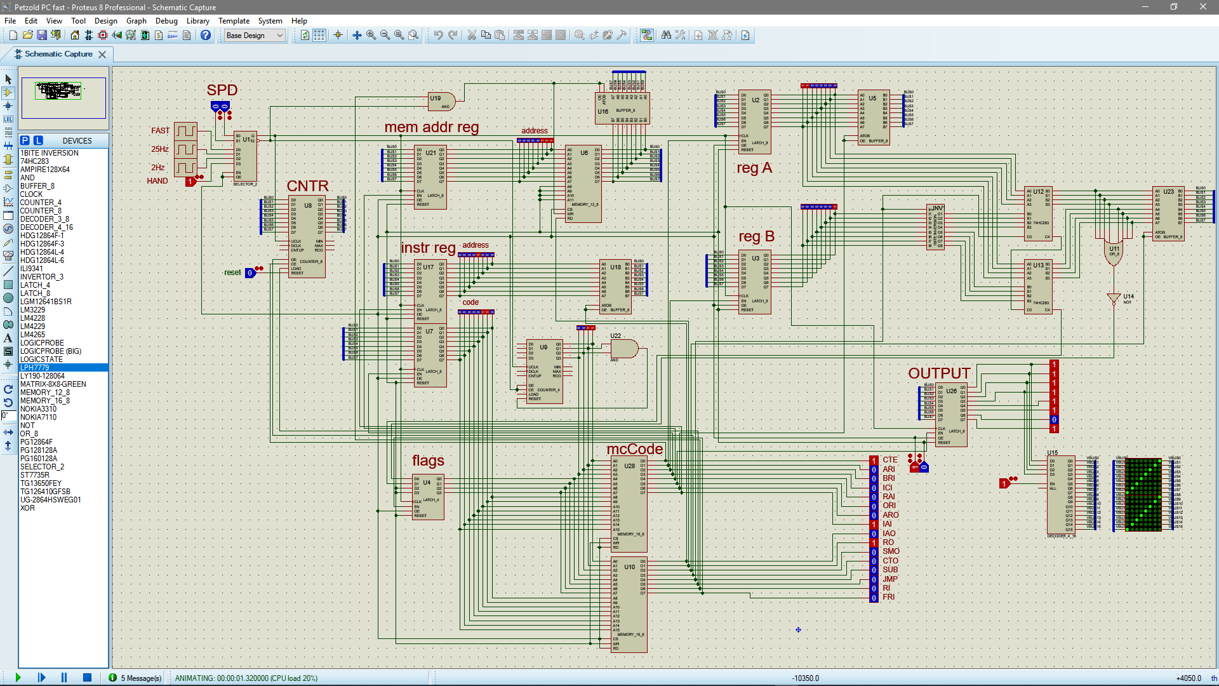Screen dimensions: 1219x686
Task: Select the 2D Graphics Text tool
Action: [8, 338]
